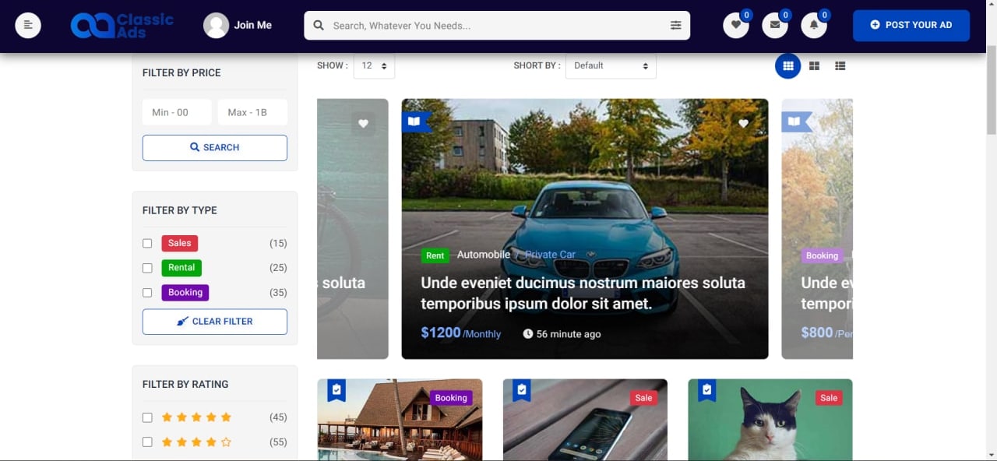Click the Clear Filter button
The height and width of the screenshot is (461, 997).
tap(215, 322)
